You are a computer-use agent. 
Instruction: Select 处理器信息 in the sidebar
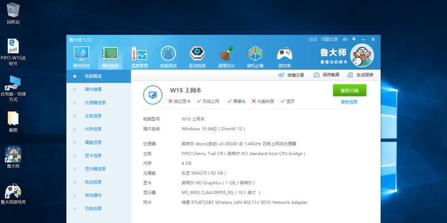click(x=99, y=103)
